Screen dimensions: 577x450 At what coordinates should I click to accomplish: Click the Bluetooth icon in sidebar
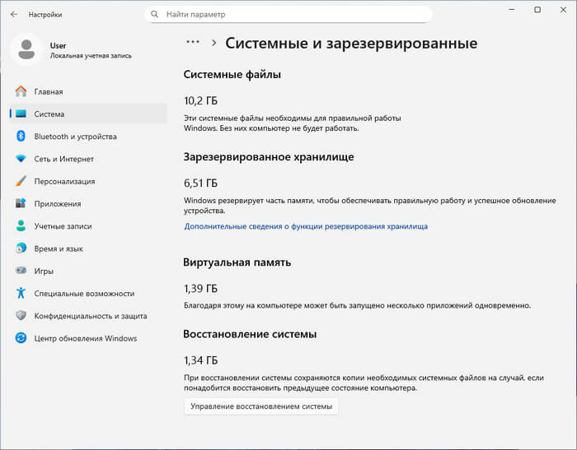coord(21,137)
